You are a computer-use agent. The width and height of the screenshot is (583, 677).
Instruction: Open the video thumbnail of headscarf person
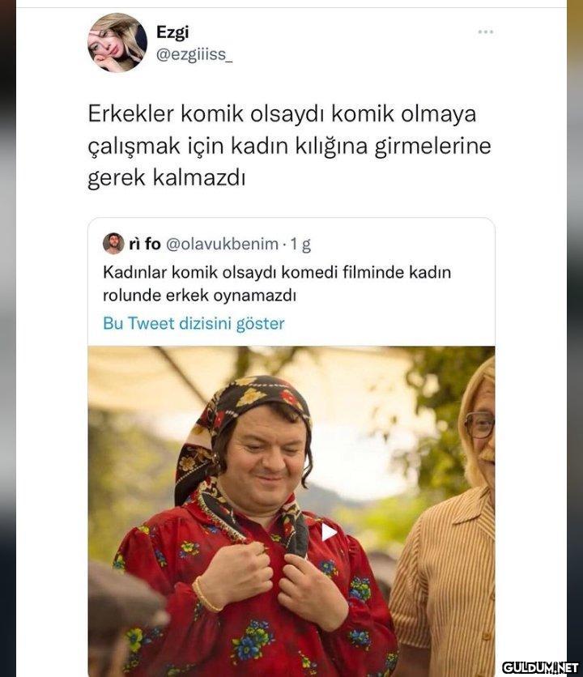click(x=291, y=511)
